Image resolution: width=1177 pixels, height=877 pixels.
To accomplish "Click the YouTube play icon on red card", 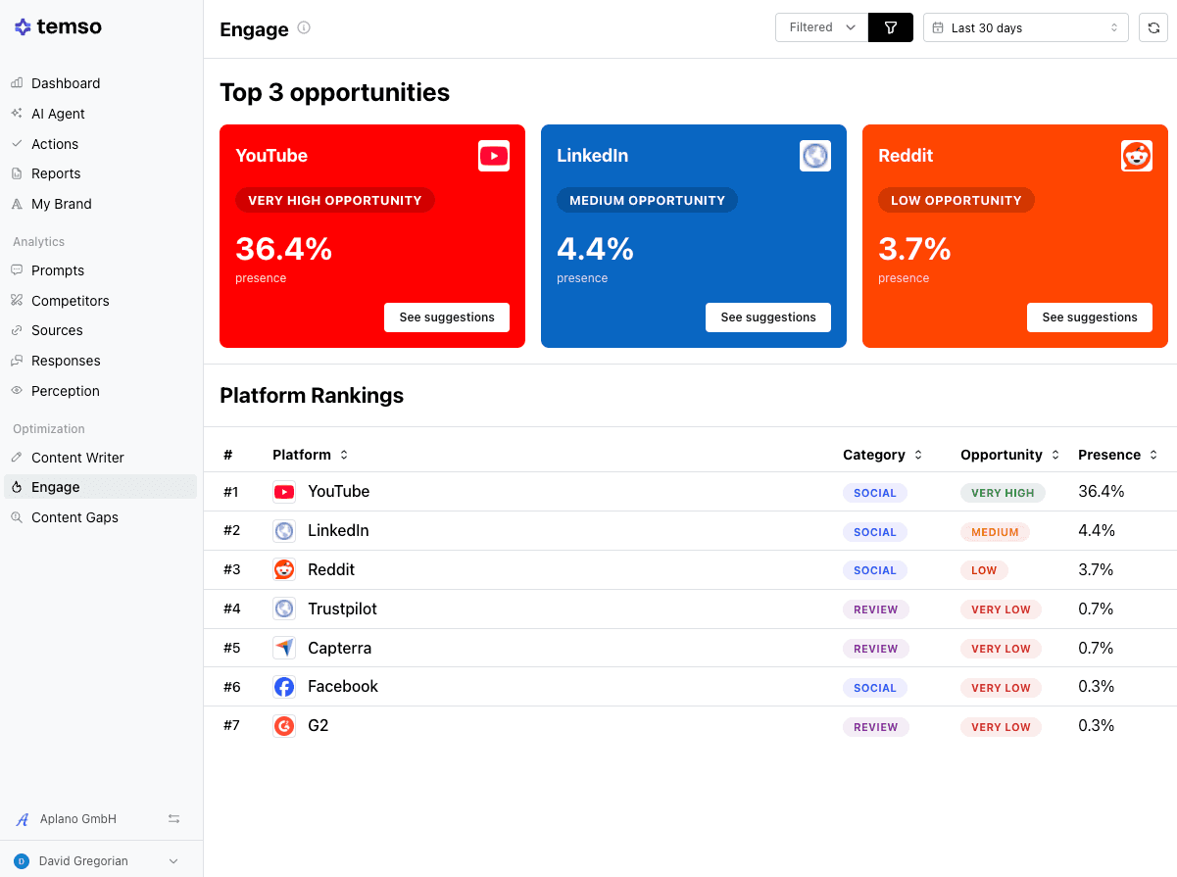I will click(494, 156).
